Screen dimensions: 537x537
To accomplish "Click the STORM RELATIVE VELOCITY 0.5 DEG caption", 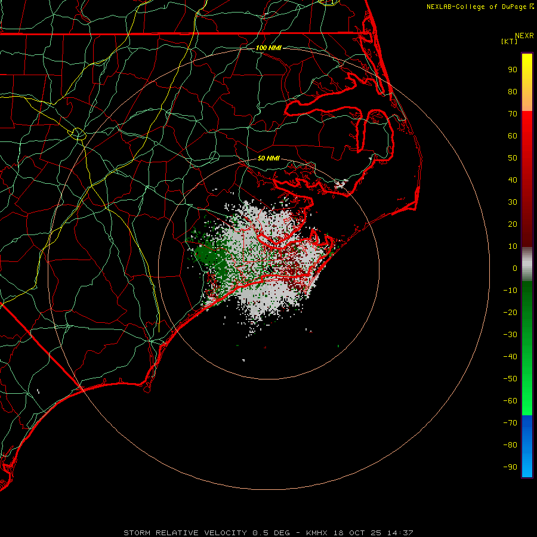I will click(x=206, y=533).
